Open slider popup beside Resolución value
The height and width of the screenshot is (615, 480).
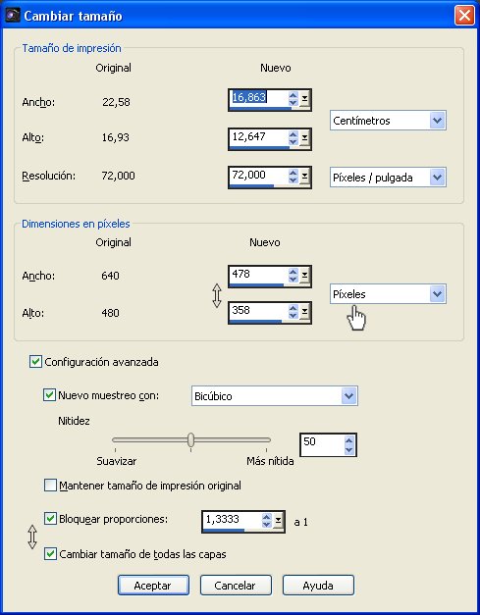[304, 178]
